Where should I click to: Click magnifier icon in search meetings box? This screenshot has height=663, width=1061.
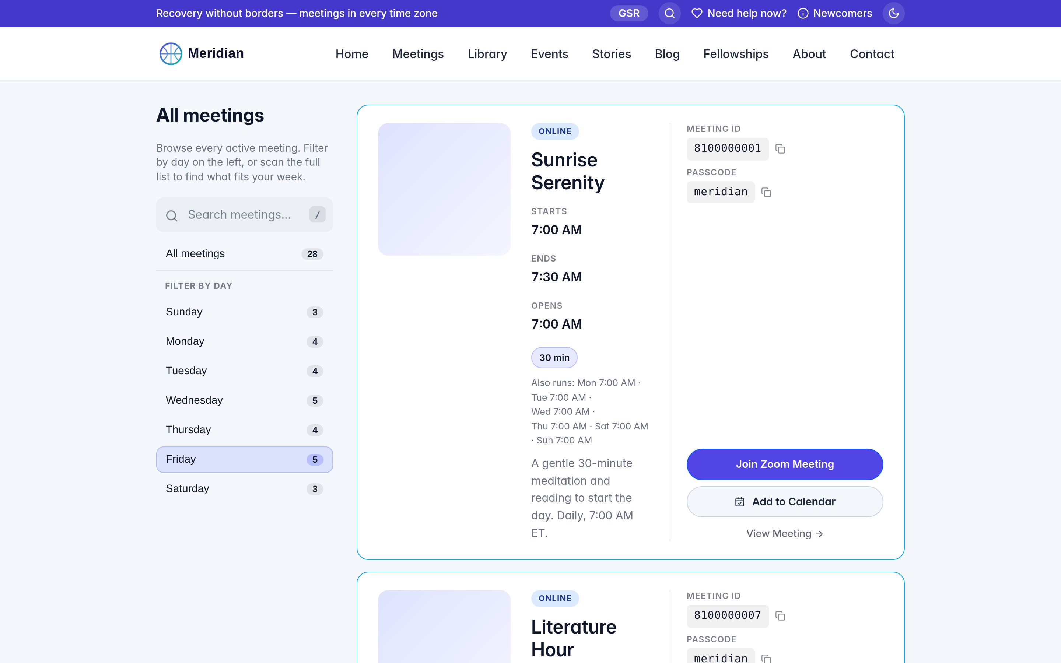pyautogui.click(x=171, y=215)
